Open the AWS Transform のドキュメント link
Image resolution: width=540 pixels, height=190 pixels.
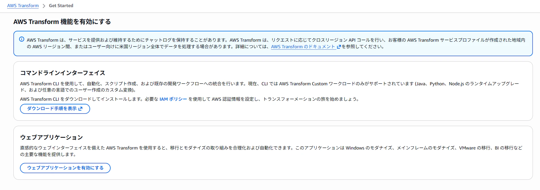click(303, 47)
